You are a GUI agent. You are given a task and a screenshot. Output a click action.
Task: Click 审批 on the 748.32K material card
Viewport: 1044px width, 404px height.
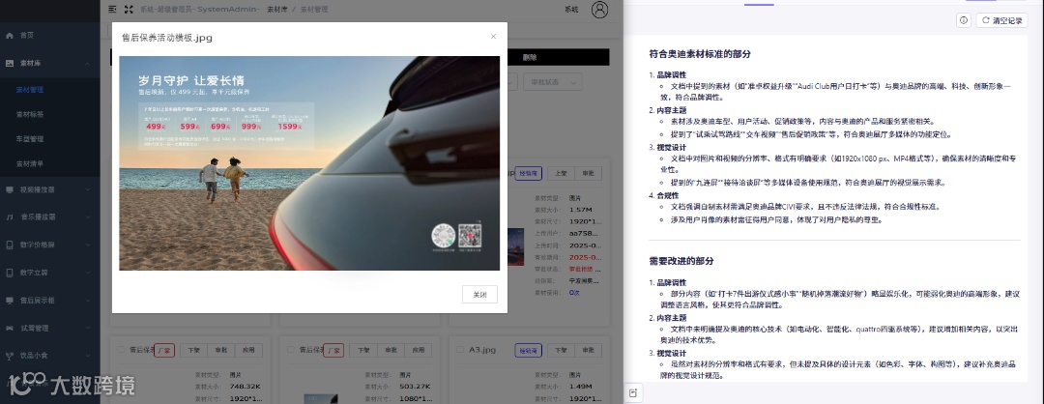(220, 350)
